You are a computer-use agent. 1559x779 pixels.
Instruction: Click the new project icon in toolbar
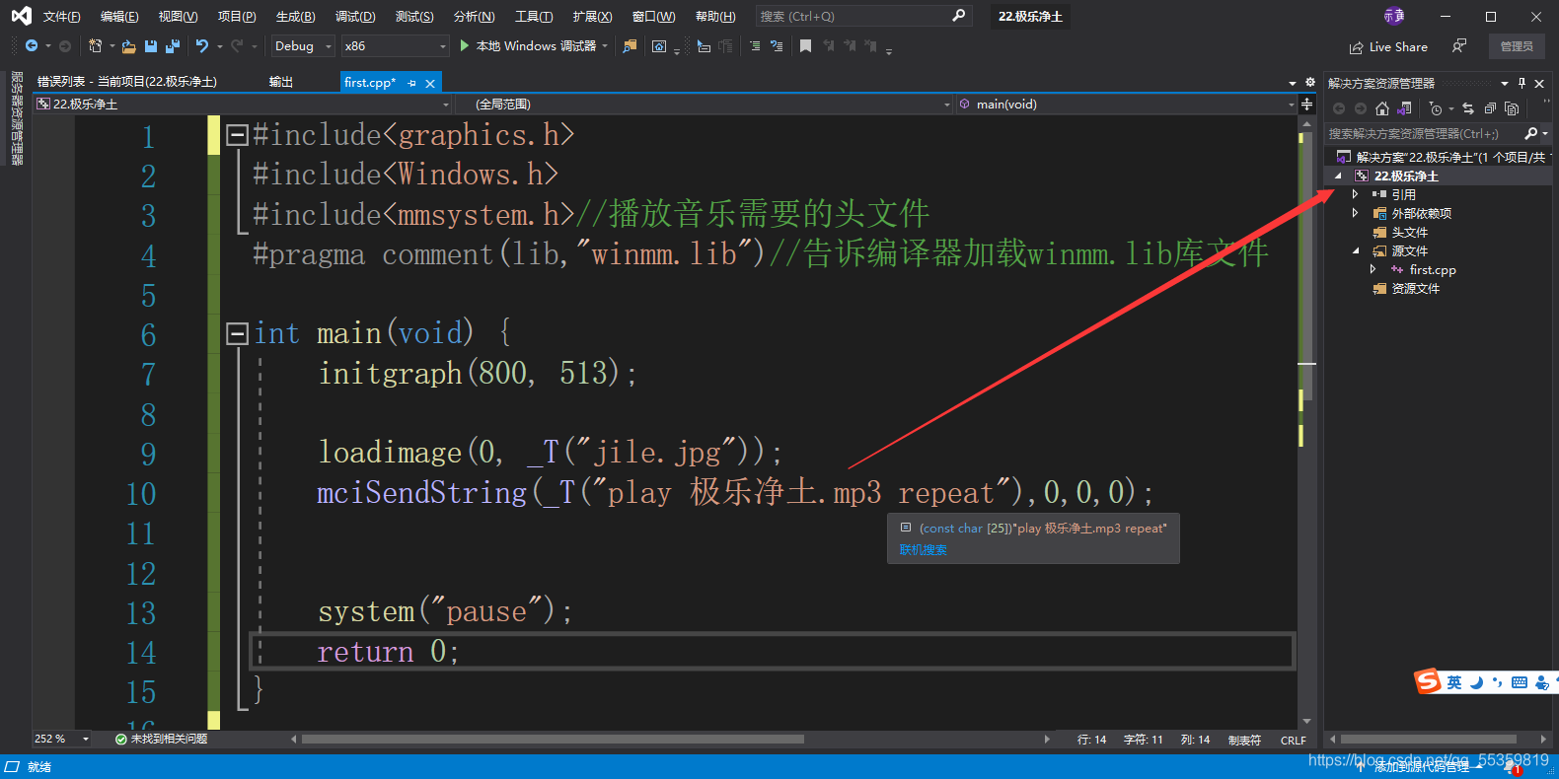(x=95, y=46)
